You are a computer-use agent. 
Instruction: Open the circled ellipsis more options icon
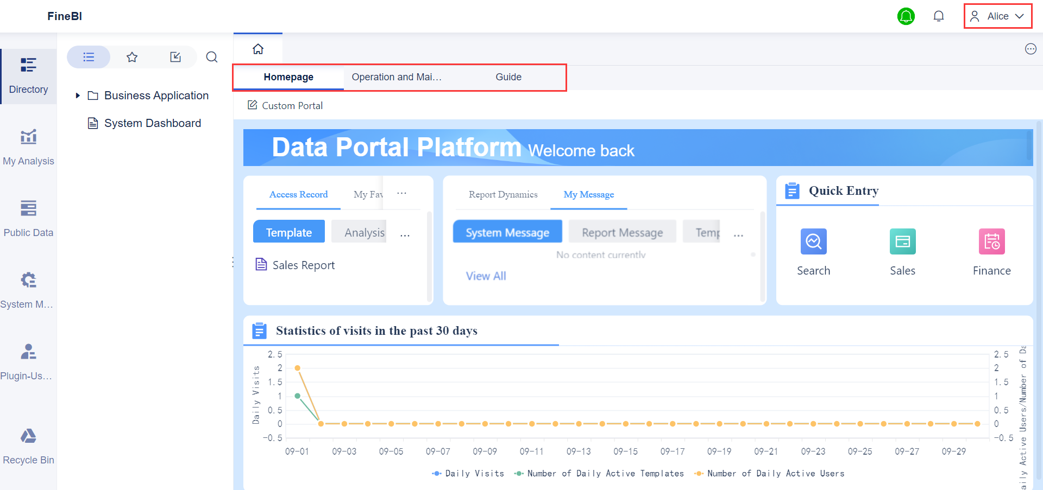tap(1031, 49)
